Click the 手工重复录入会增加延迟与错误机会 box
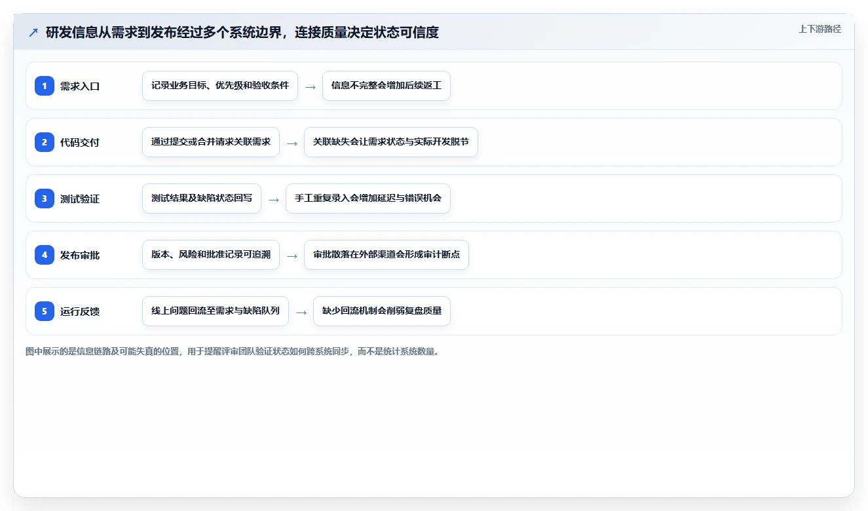The width and height of the screenshot is (868, 511). pos(368,199)
